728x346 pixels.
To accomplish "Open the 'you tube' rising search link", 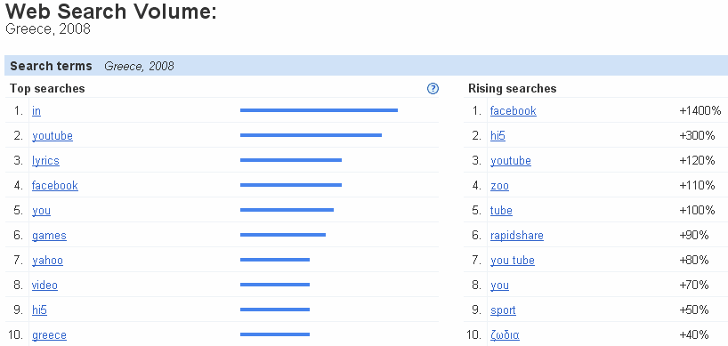I will (513, 261).
